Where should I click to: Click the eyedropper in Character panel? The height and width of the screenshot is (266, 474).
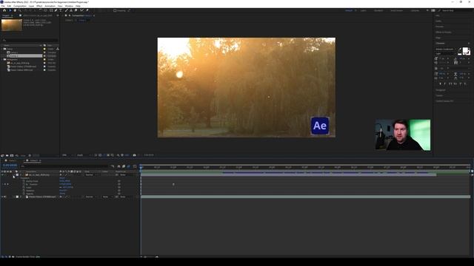tap(460, 50)
